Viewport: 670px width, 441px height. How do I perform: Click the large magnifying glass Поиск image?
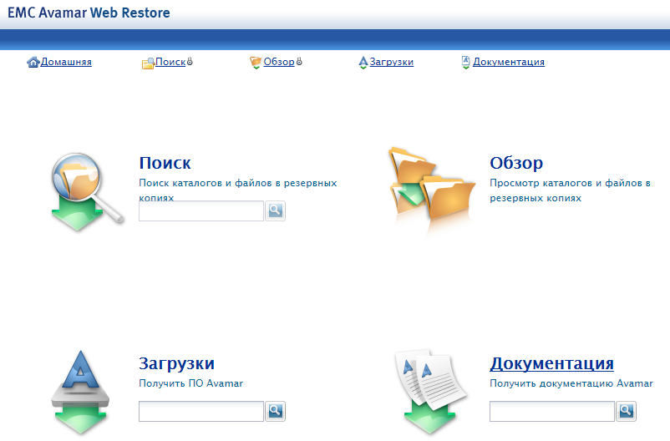(x=87, y=192)
